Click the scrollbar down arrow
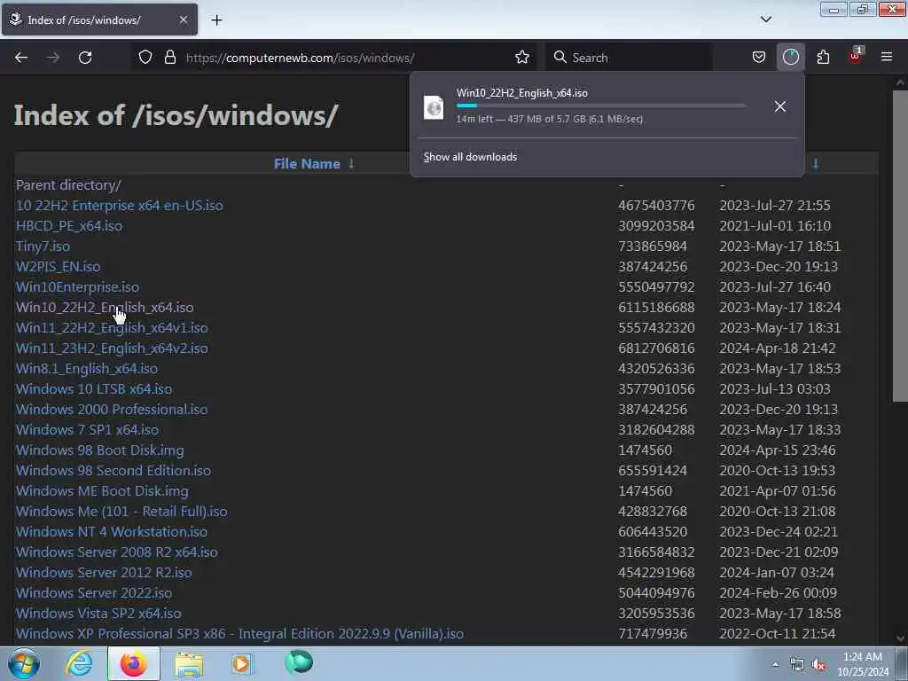 tap(900, 638)
